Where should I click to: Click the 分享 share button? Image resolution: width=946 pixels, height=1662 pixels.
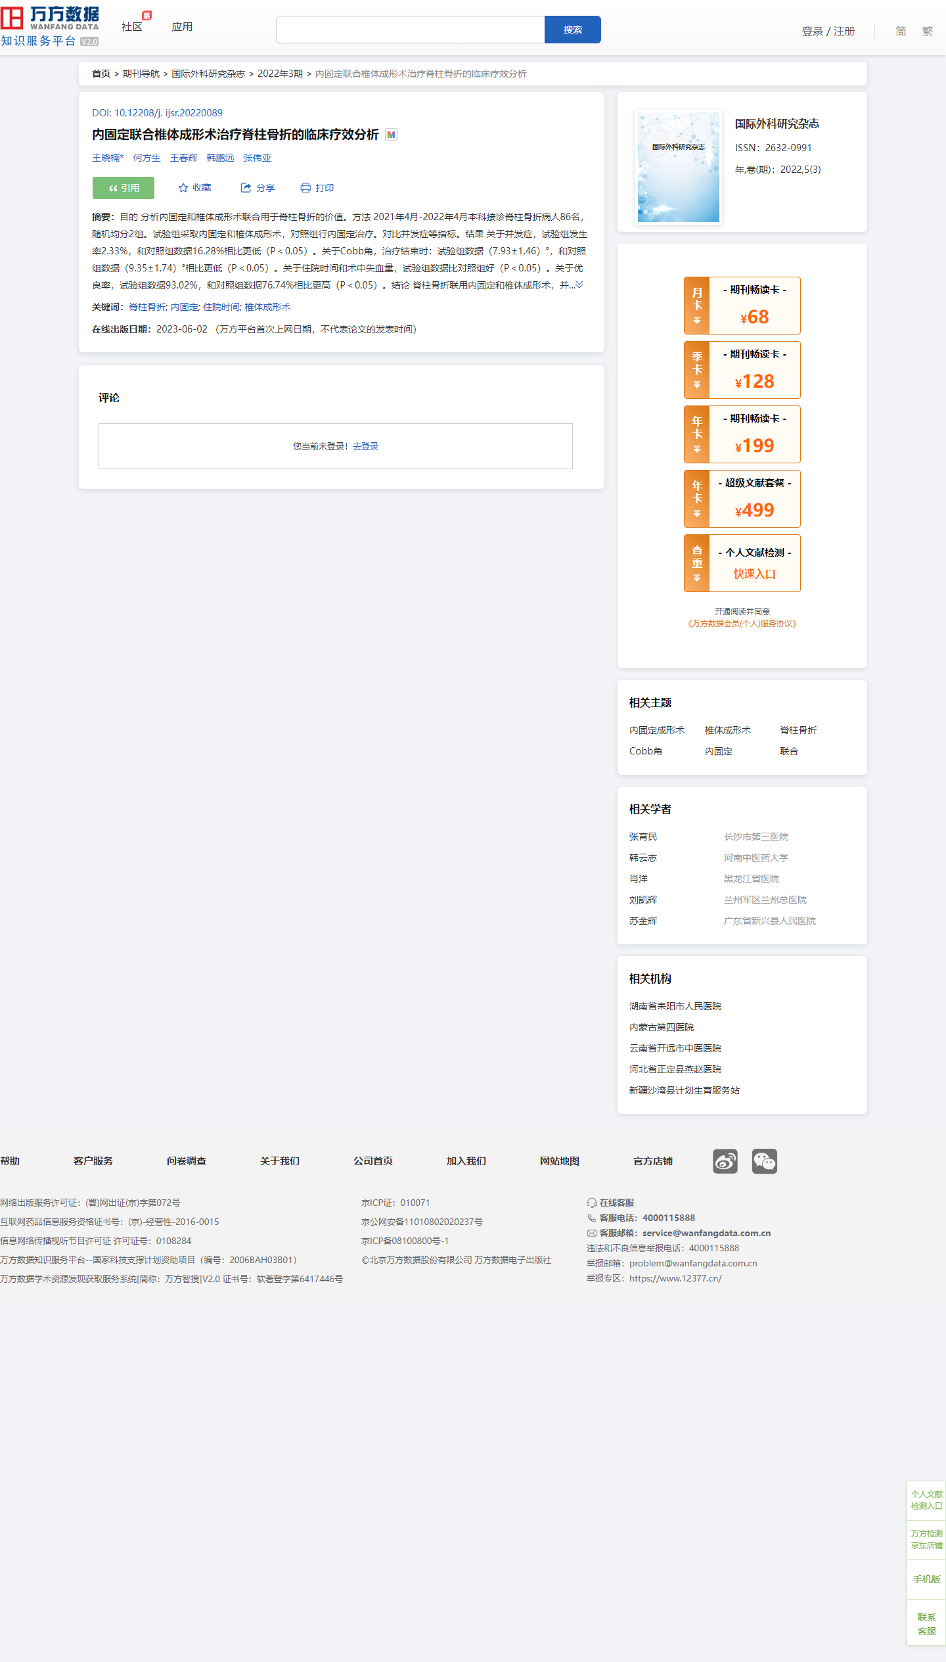point(258,188)
